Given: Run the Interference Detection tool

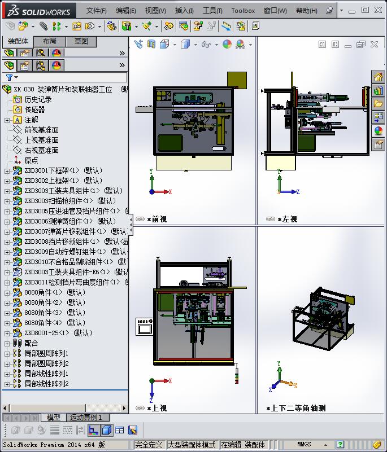Looking at the screenshot, I should (227, 26).
